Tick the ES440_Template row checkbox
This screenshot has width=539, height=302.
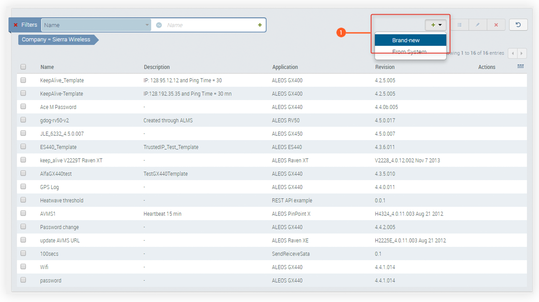pos(23,147)
